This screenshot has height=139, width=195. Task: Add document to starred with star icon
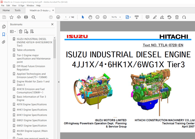[x=11, y=17]
